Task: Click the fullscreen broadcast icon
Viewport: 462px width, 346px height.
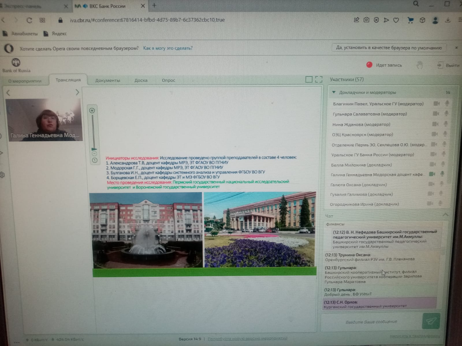Action: click(x=318, y=79)
